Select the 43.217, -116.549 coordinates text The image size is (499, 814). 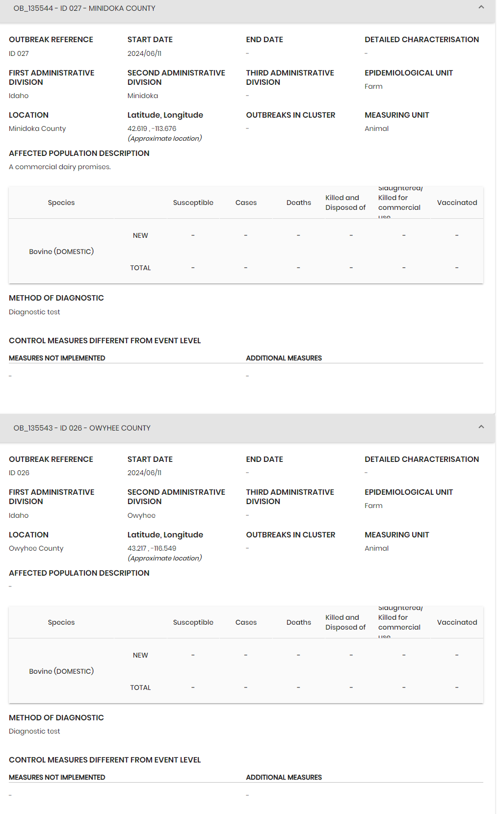pos(152,548)
